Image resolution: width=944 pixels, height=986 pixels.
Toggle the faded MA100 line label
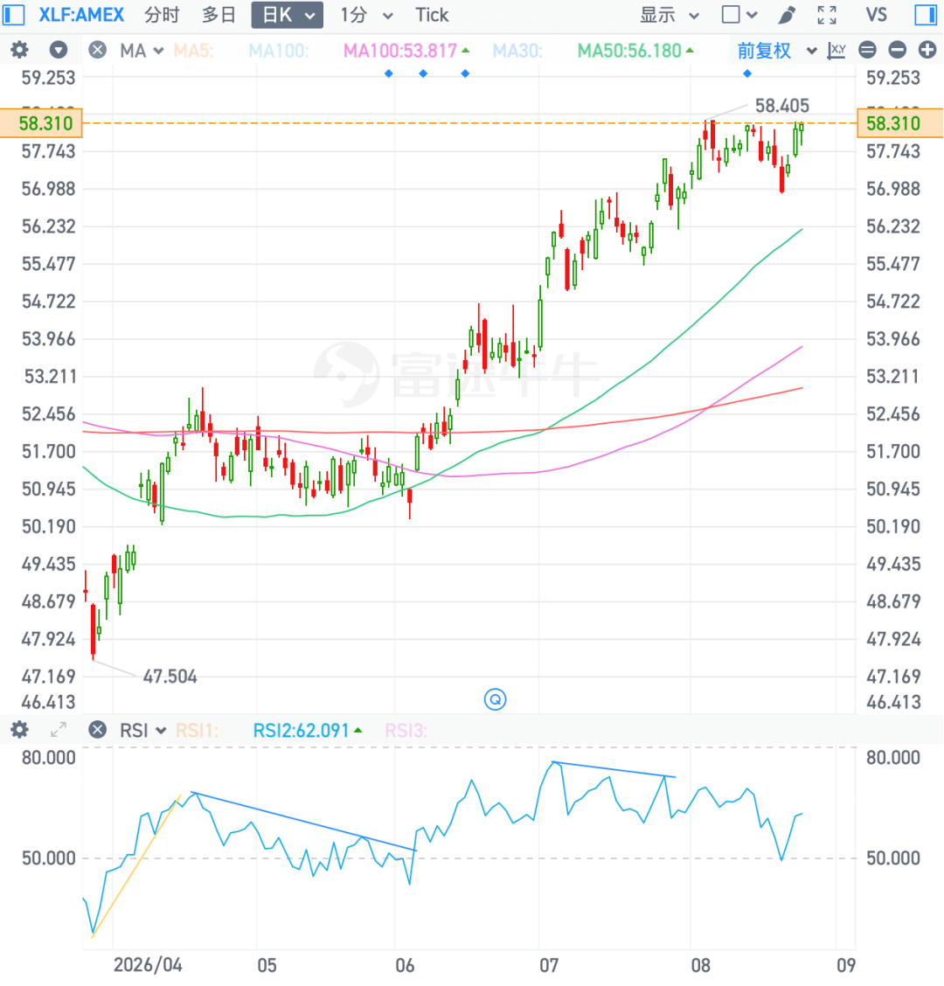click(x=279, y=51)
